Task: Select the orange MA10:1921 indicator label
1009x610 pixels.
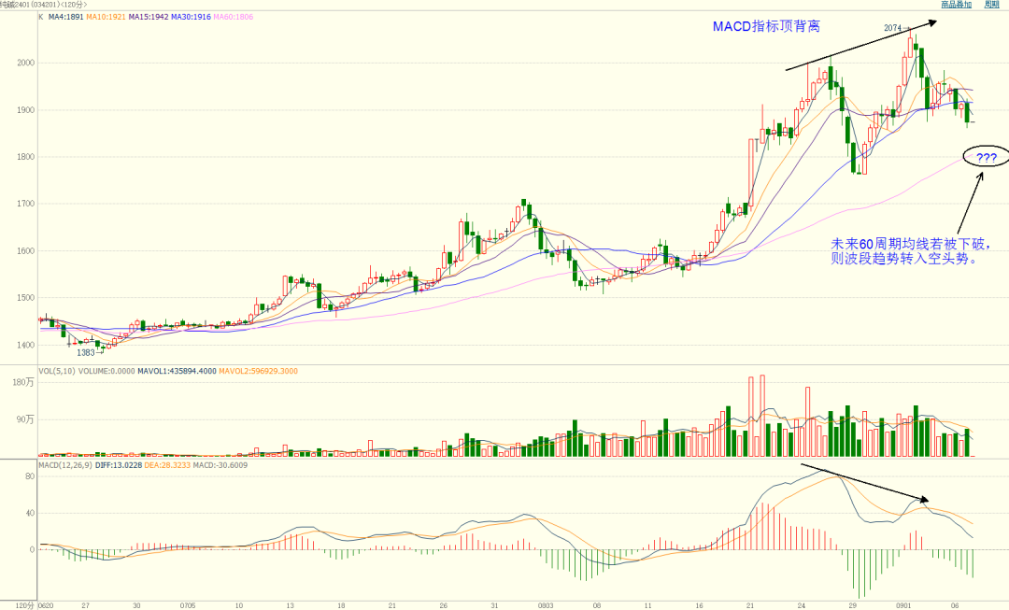Action: click(x=107, y=17)
